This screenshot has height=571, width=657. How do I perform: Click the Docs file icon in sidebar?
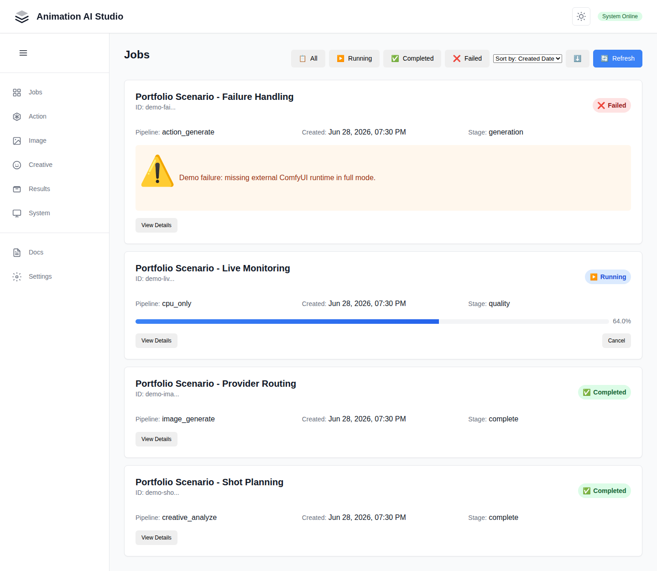(17, 253)
